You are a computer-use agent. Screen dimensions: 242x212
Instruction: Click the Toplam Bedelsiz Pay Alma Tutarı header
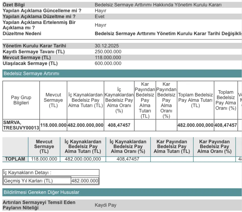pos(195,100)
